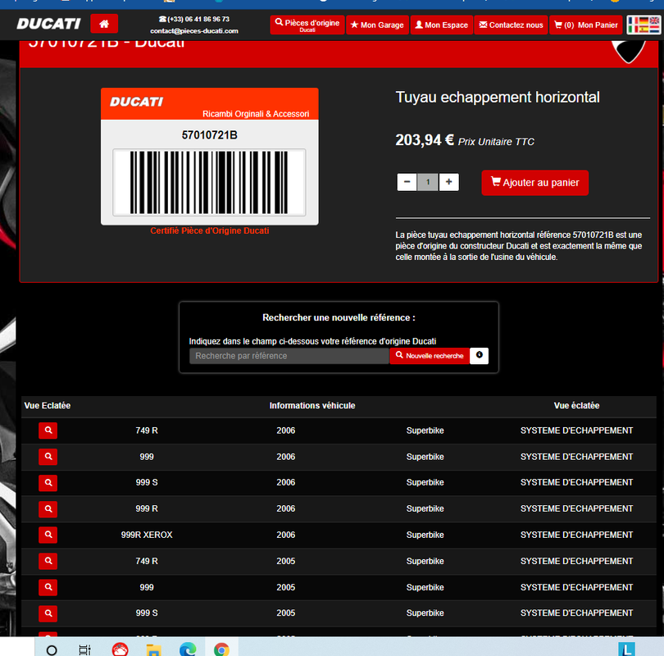Open the blue L app in taskbar
The width and height of the screenshot is (664, 656).
click(626, 649)
